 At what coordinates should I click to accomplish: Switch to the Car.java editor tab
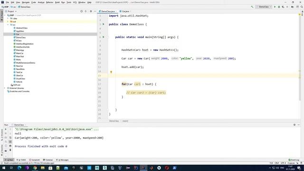point(125,11)
